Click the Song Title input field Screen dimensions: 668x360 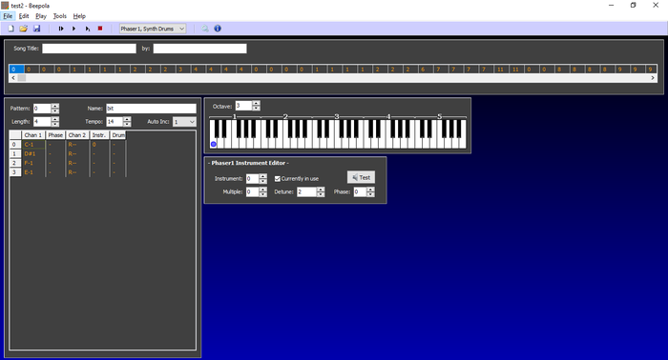click(89, 49)
